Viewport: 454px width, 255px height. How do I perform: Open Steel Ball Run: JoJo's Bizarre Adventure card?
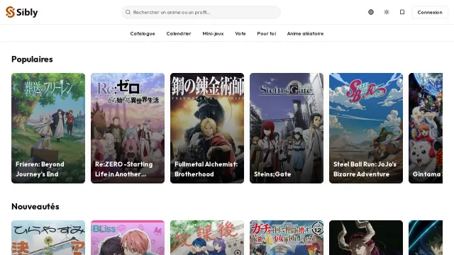[366, 128]
